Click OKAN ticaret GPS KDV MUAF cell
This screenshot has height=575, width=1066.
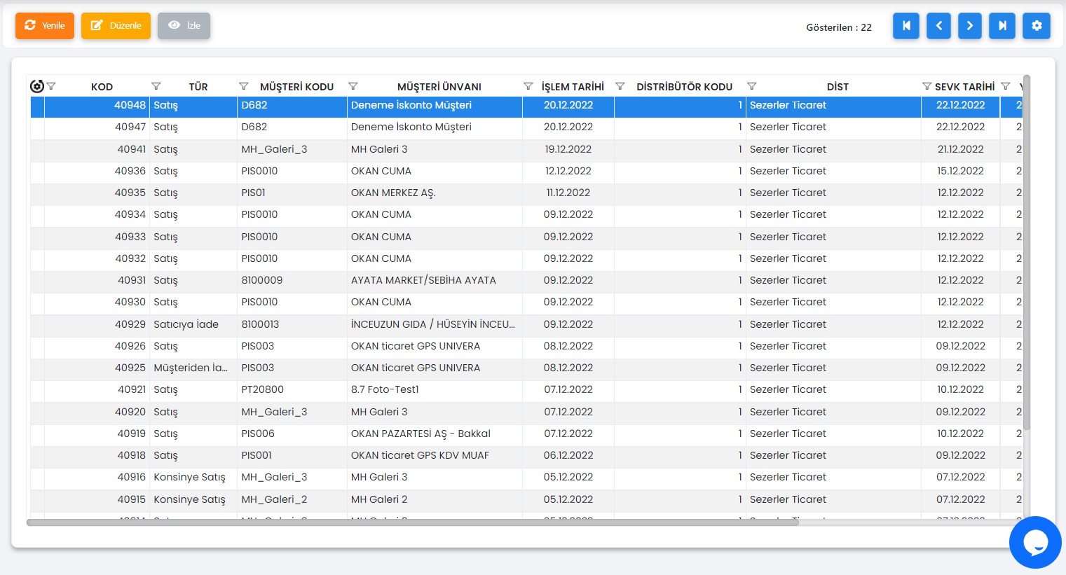420,455
